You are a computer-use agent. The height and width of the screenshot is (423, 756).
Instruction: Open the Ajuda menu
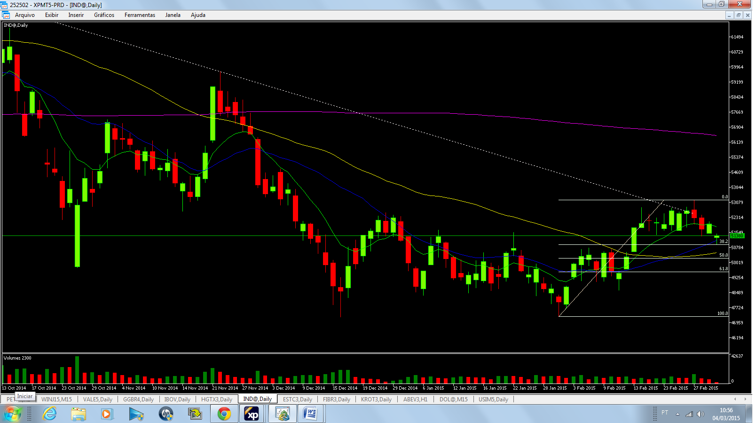click(x=198, y=15)
